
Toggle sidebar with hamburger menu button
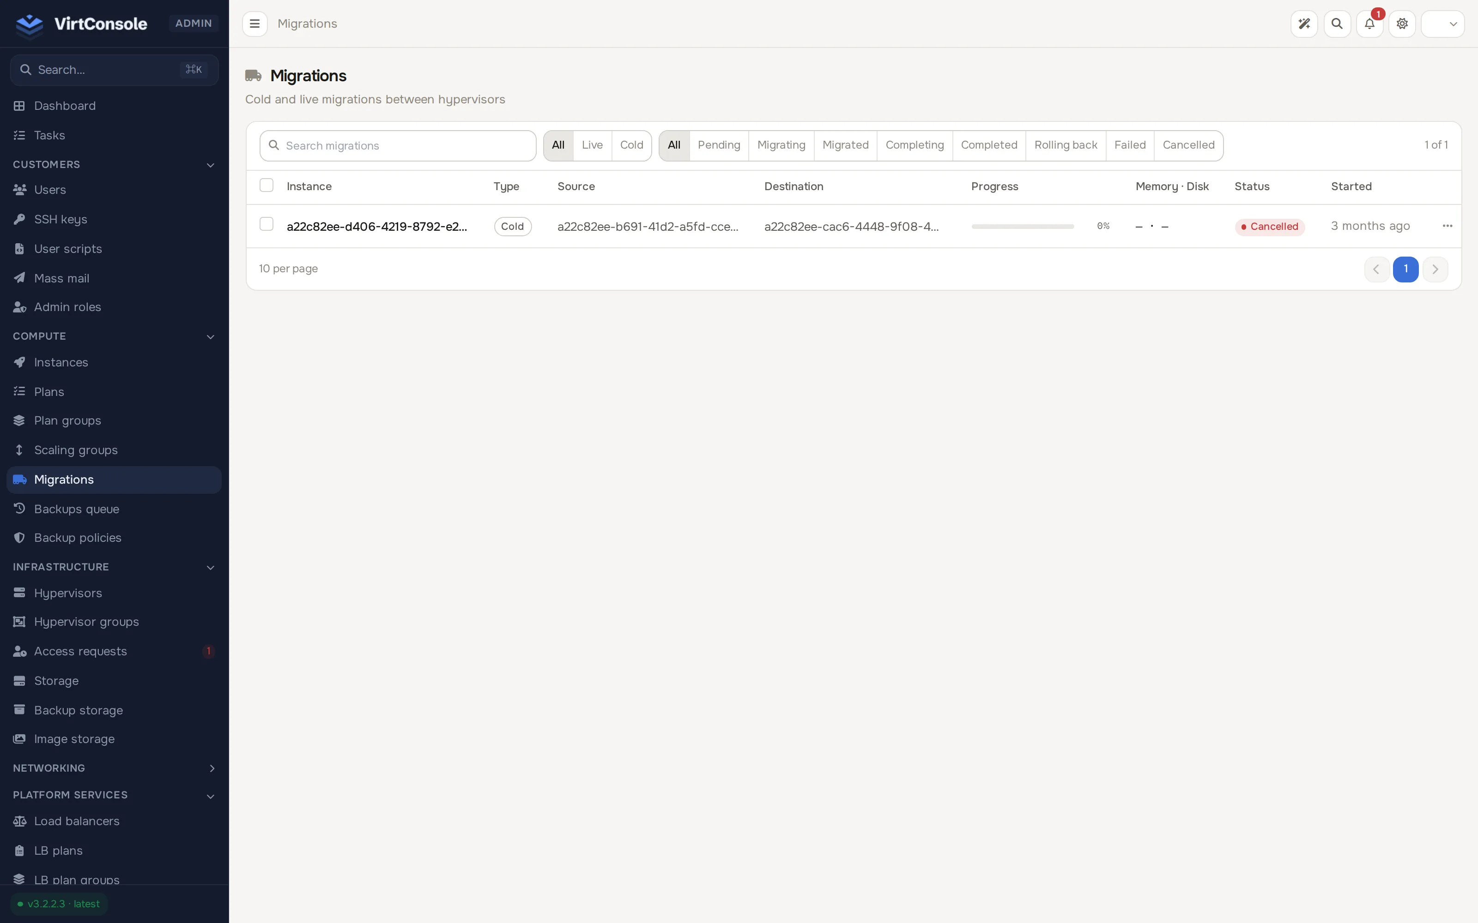254,24
